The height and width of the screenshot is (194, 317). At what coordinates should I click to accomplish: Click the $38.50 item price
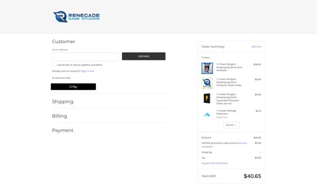257,64
